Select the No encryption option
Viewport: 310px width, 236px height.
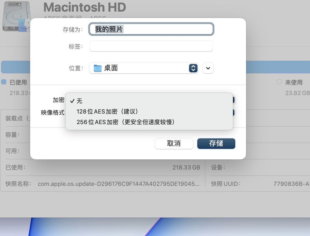pyautogui.click(x=149, y=101)
